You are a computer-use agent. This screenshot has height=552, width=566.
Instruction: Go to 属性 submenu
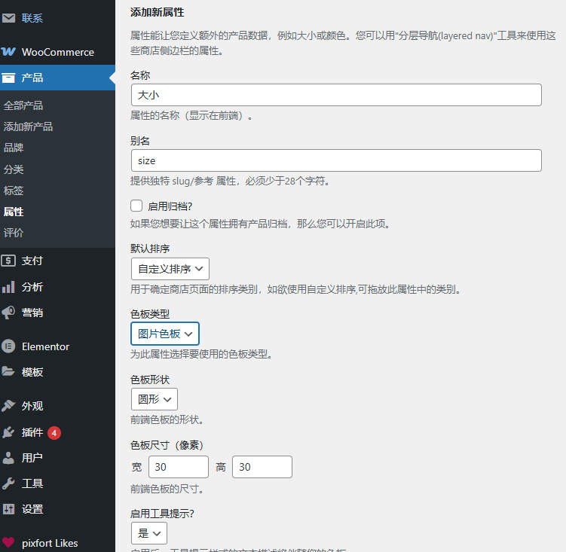[x=14, y=212]
